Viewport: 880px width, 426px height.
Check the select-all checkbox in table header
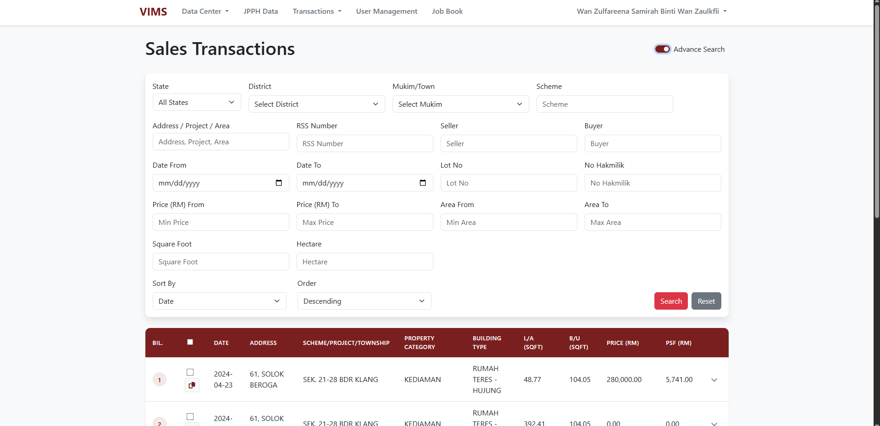(x=190, y=342)
